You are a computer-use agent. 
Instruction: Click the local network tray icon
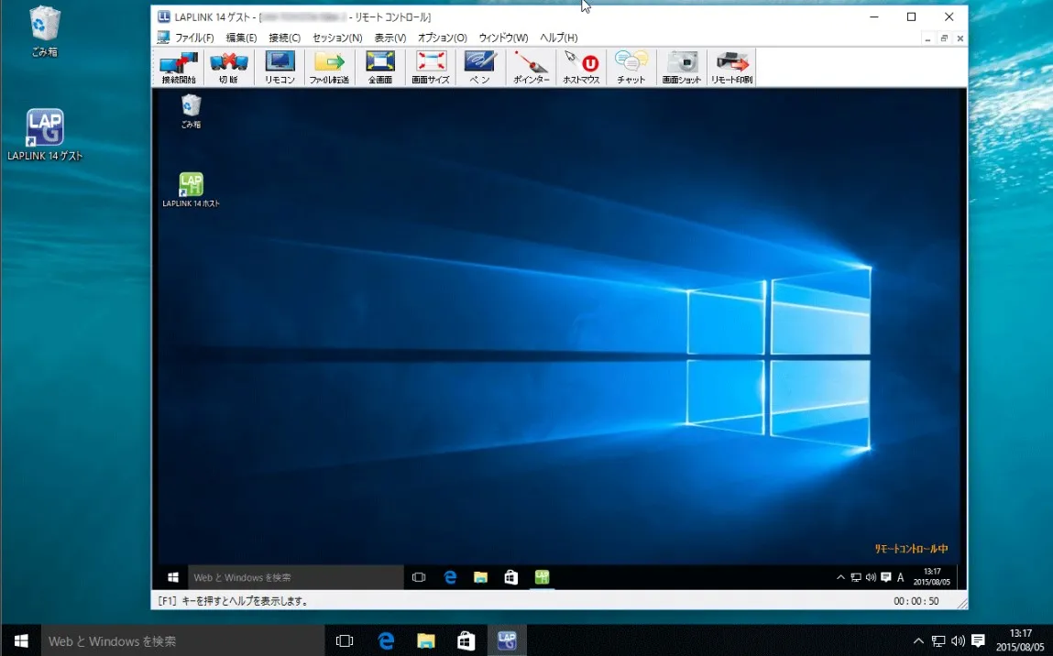(x=938, y=641)
